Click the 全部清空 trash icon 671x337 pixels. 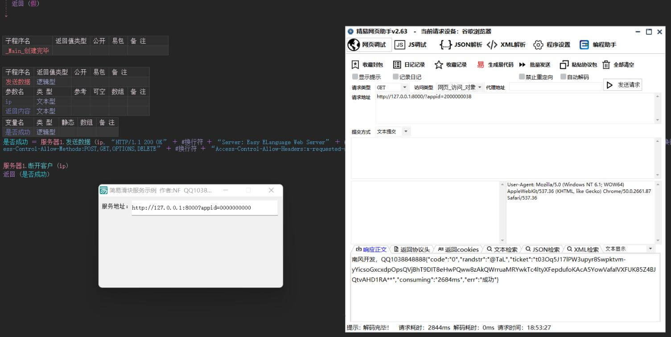(606, 65)
